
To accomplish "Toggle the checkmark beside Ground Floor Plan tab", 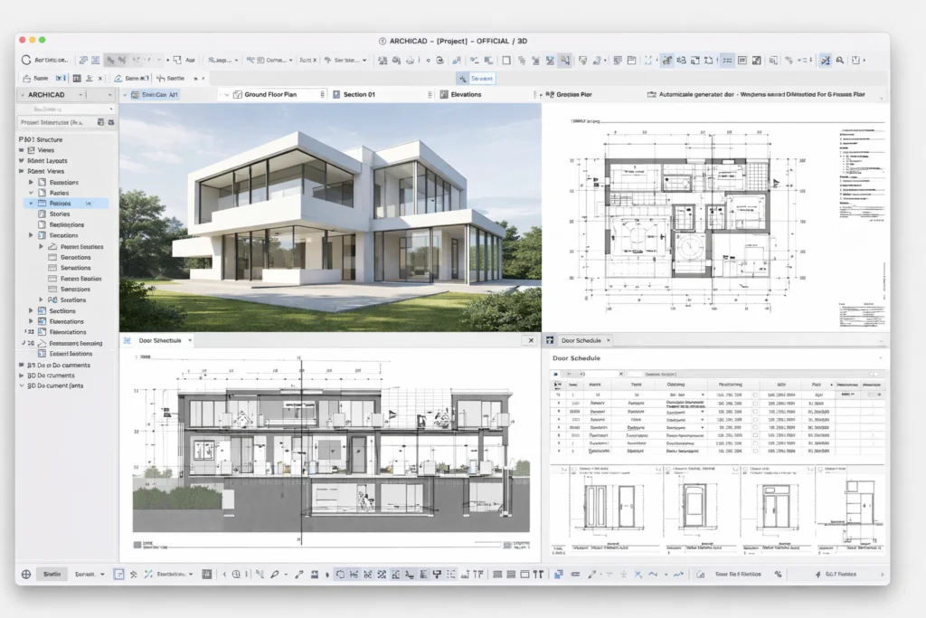I will click(238, 94).
